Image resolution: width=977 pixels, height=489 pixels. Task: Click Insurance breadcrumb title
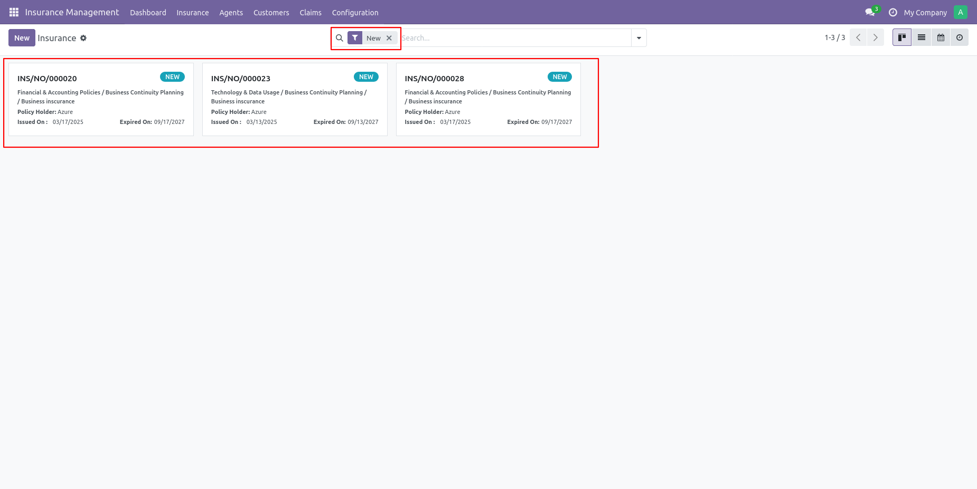(x=57, y=38)
